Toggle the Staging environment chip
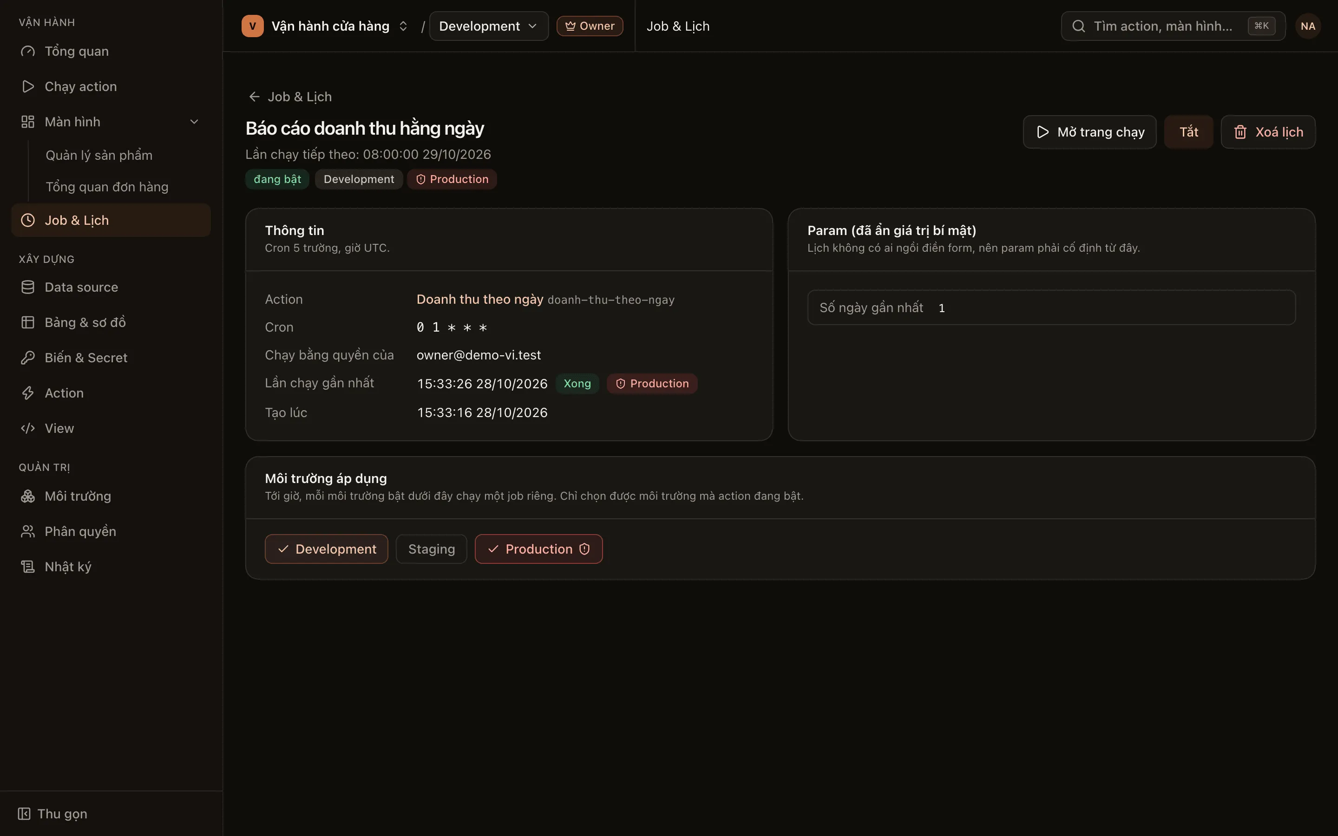Screen dimensions: 1338x836 tap(431, 549)
